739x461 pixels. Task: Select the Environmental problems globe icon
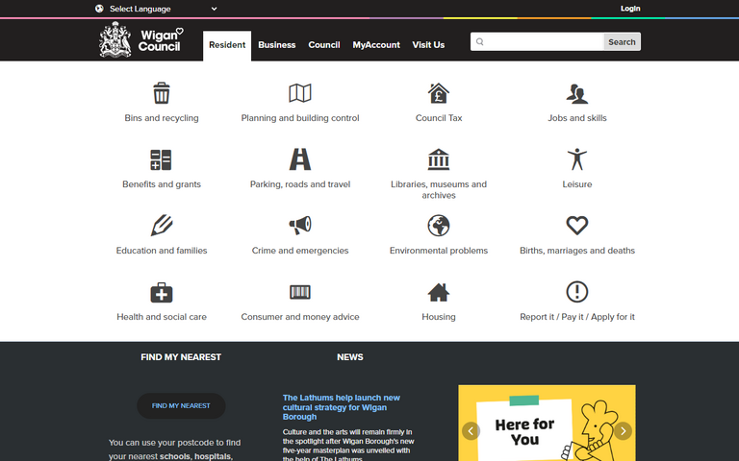tap(439, 226)
